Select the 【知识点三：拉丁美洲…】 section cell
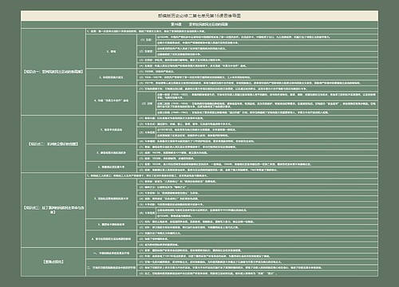The image size is (399, 287). point(53,210)
